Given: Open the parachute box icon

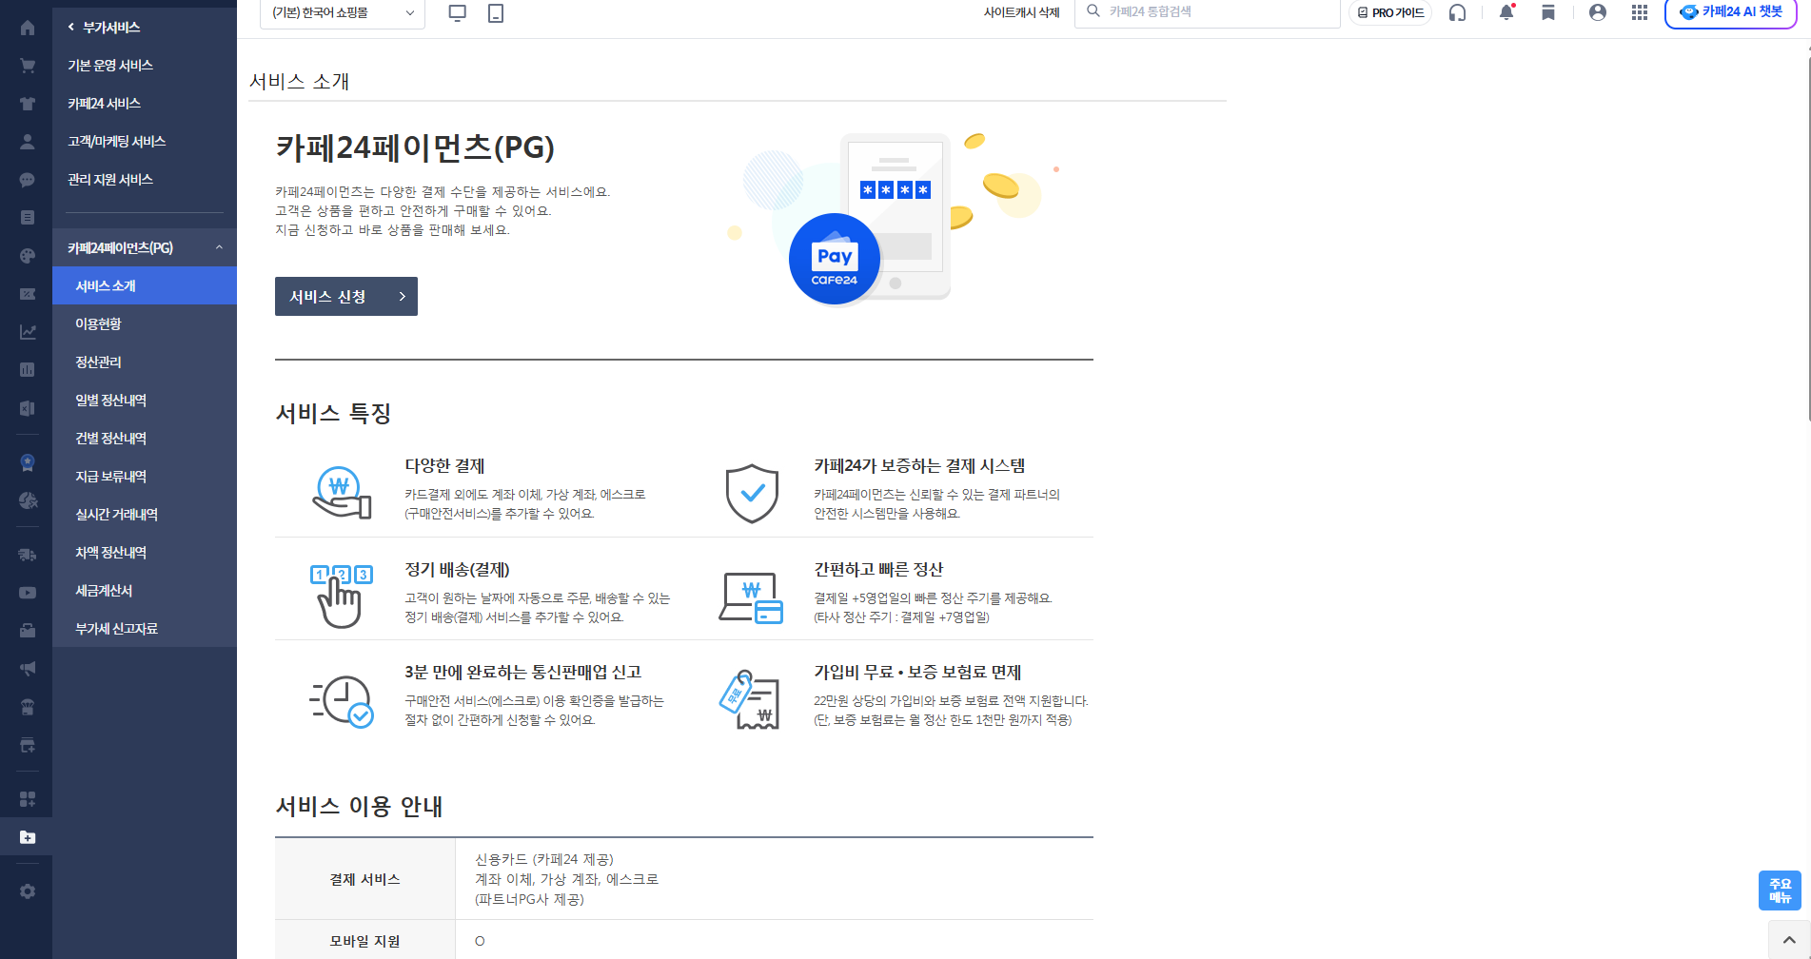Looking at the screenshot, I should pyautogui.click(x=27, y=707).
